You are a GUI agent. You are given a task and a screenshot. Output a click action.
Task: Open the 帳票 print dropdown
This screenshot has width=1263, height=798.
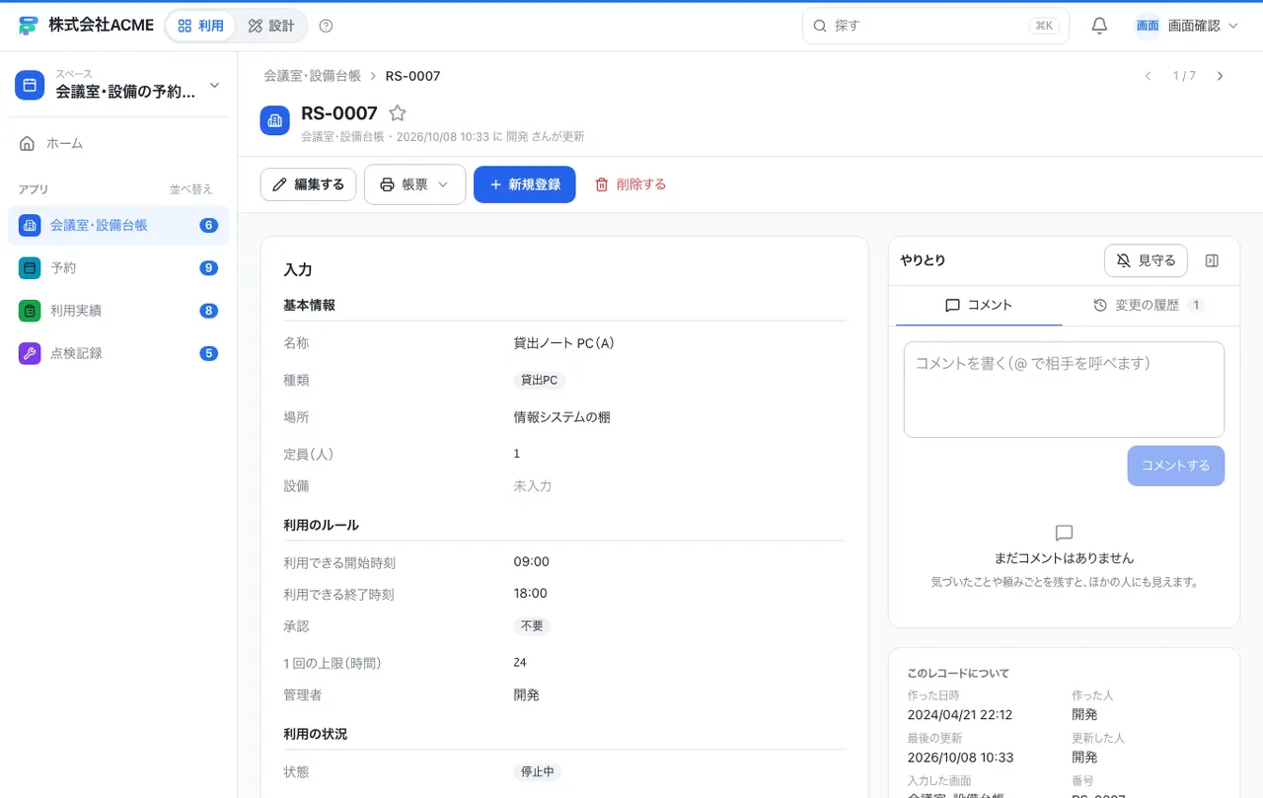414,184
